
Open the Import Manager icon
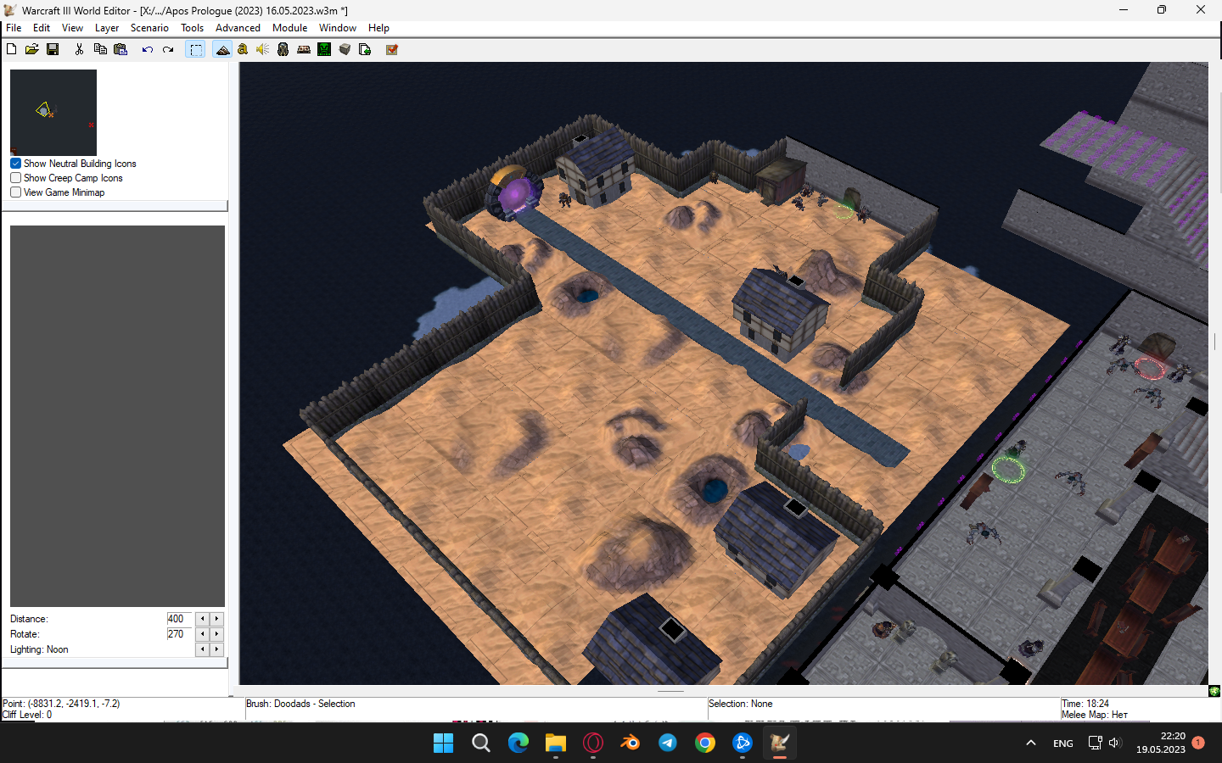(x=365, y=49)
